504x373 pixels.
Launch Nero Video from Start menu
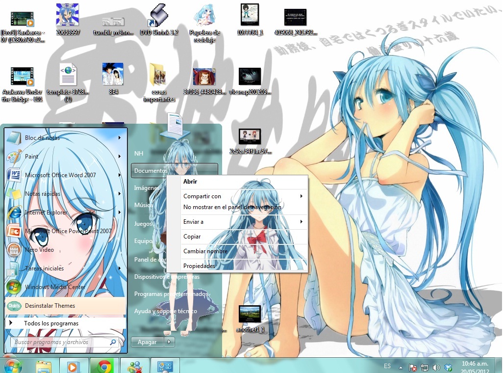tap(65, 250)
